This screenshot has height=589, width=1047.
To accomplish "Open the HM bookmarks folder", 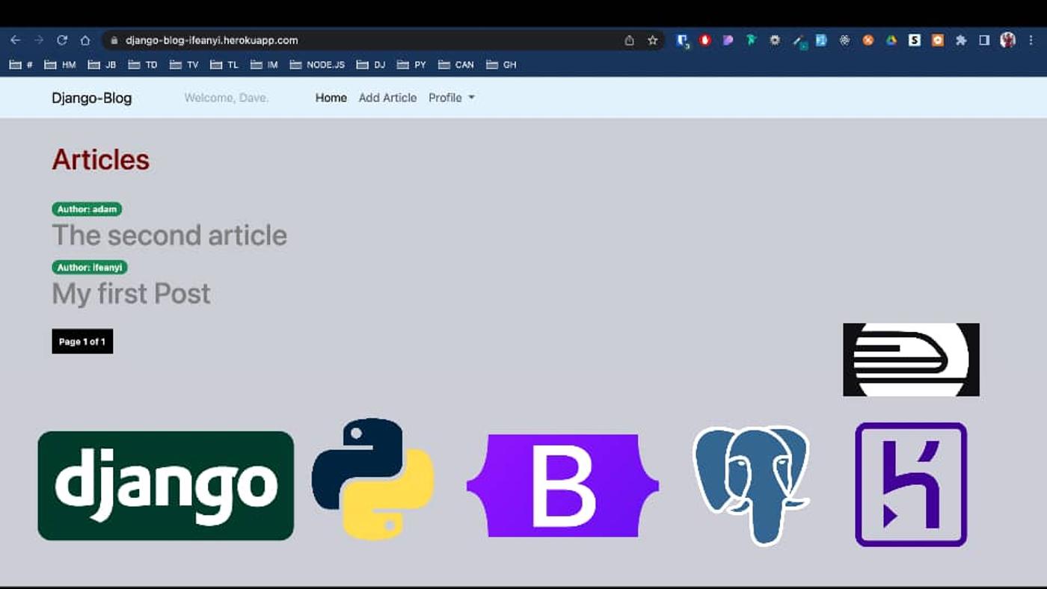I will click(x=60, y=65).
